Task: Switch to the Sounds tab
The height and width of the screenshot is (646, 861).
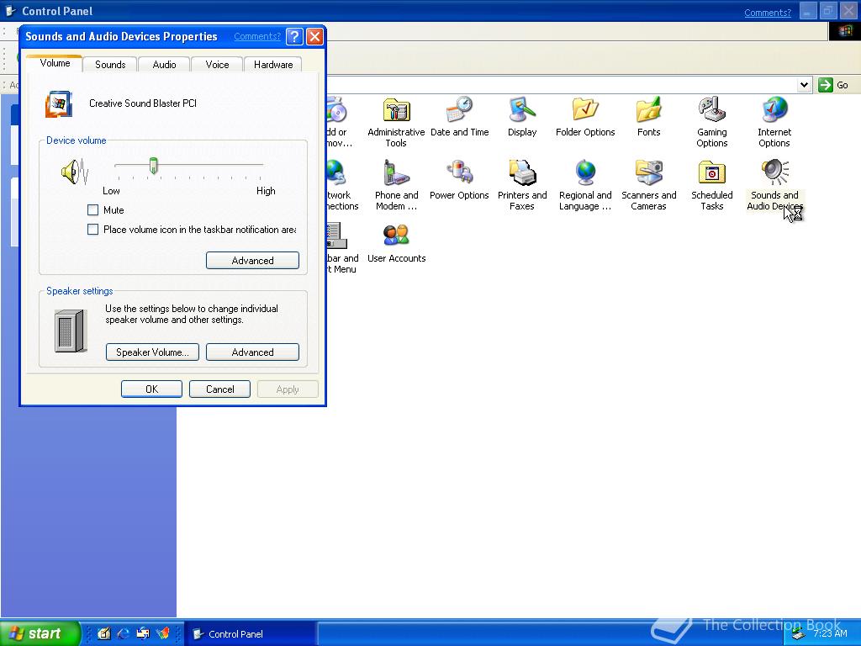Action: 110,64
